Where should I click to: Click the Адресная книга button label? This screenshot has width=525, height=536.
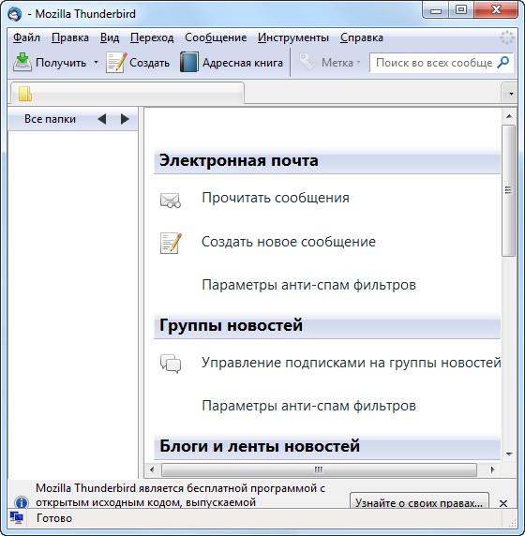pos(243,63)
